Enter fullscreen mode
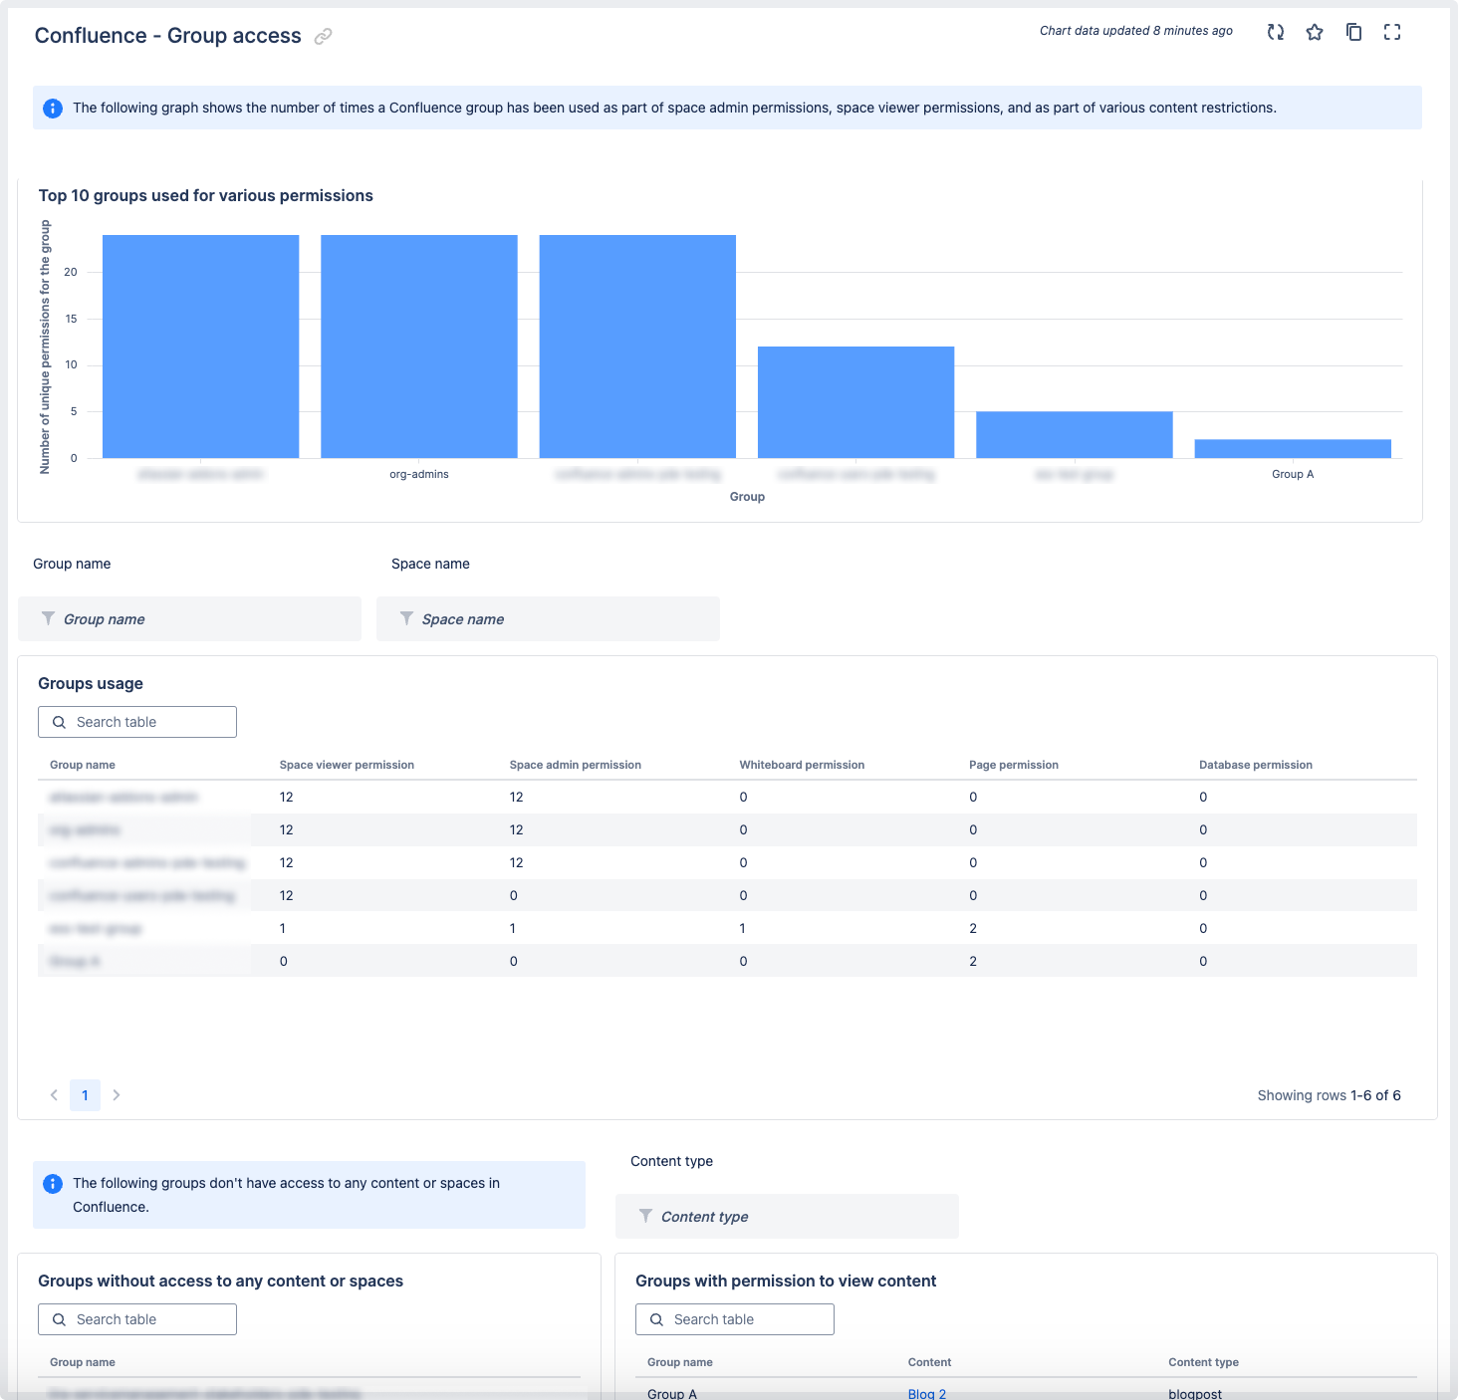 (1392, 32)
